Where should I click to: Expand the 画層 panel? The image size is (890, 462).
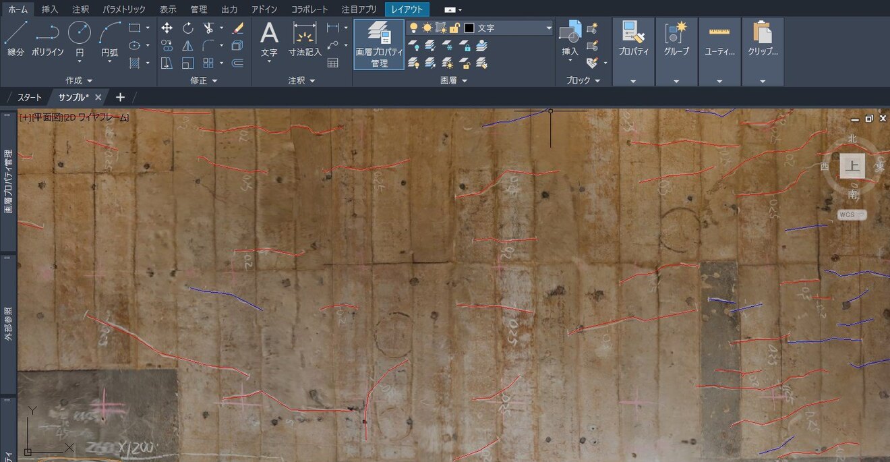[454, 80]
